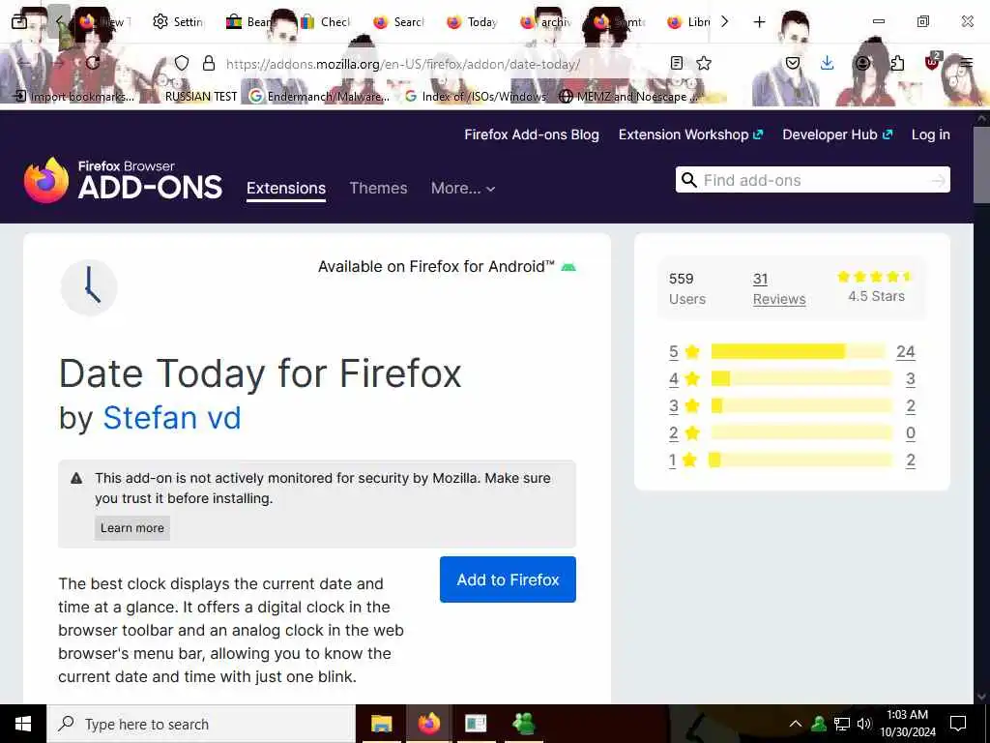Switch to the Search tab
Screen dimensions: 990x743
(399, 22)
